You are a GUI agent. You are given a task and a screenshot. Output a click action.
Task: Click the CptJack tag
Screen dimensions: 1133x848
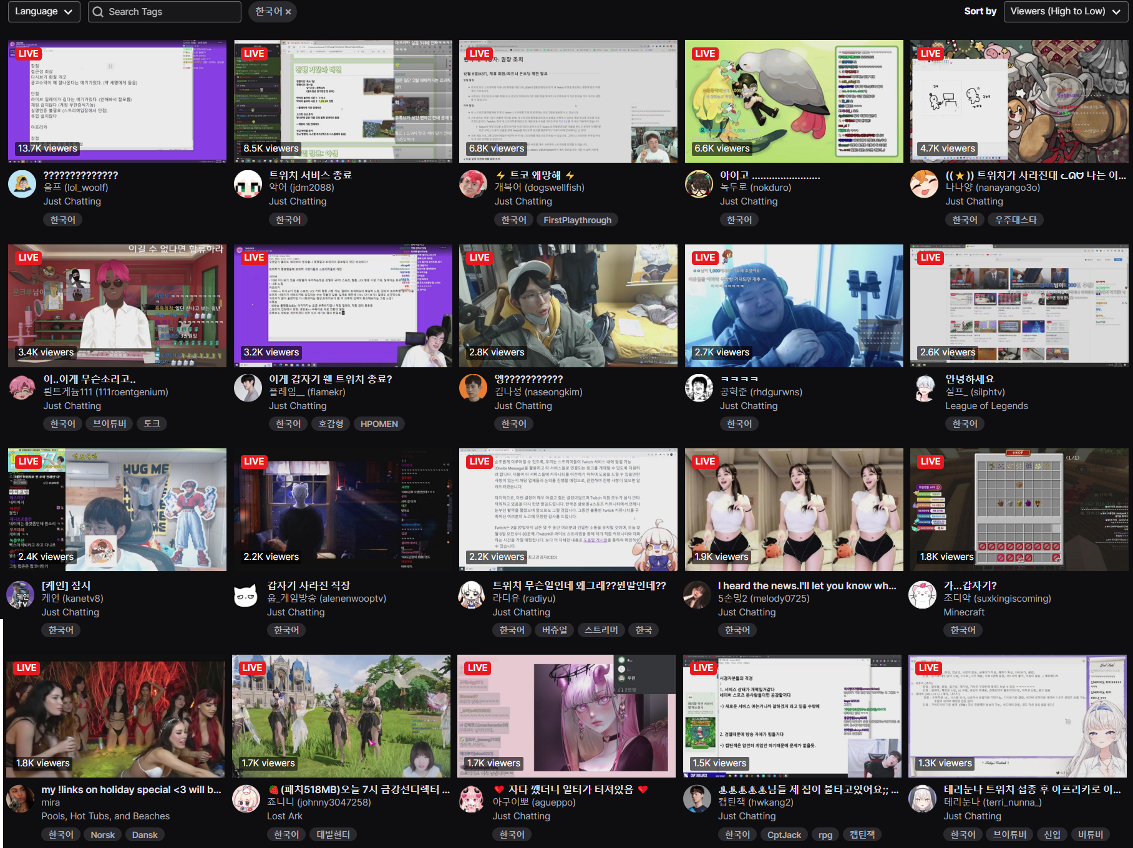coord(784,835)
